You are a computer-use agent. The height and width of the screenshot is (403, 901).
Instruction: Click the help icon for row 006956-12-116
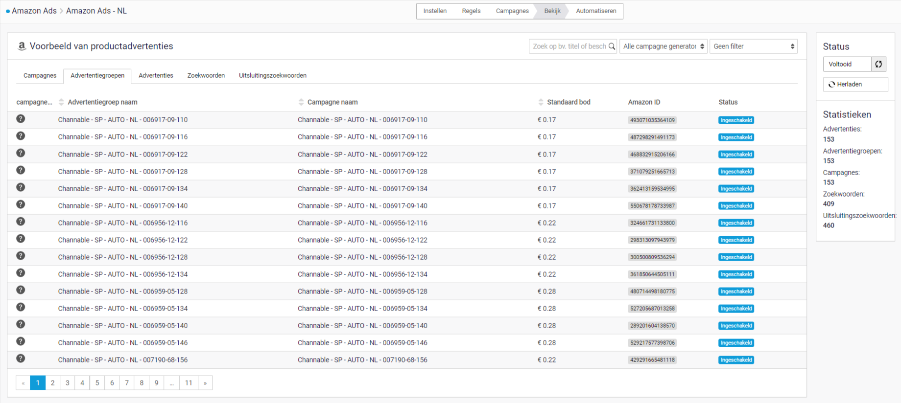pos(21,222)
